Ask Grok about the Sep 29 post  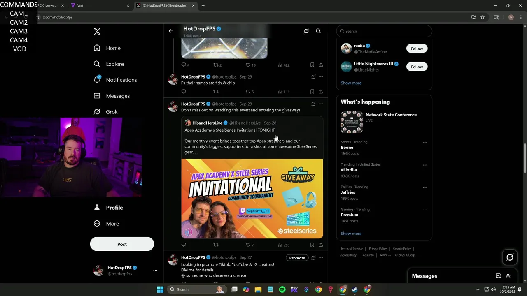pyautogui.click(x=313, y=77)
